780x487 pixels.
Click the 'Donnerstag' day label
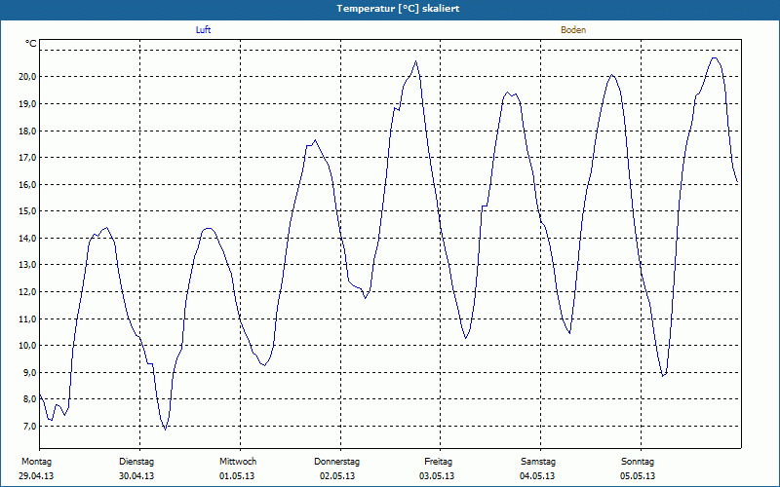(336, 462)
